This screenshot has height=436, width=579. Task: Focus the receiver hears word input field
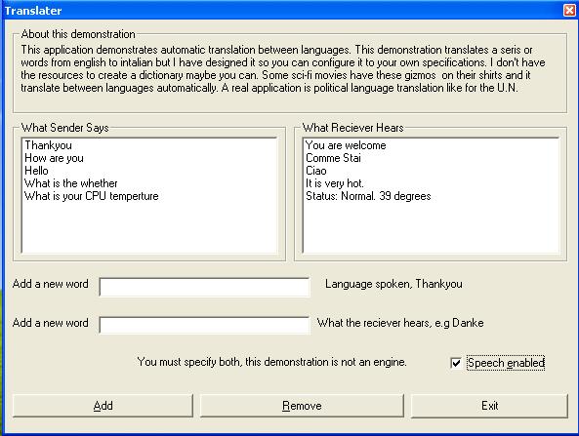click(x=204, y=326)
